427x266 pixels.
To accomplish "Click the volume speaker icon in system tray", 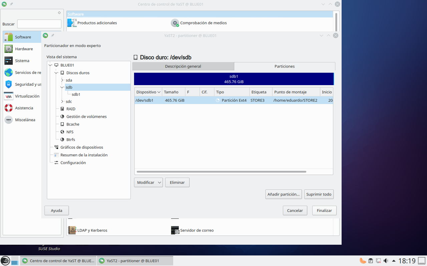I will click(x=386, y=261).
